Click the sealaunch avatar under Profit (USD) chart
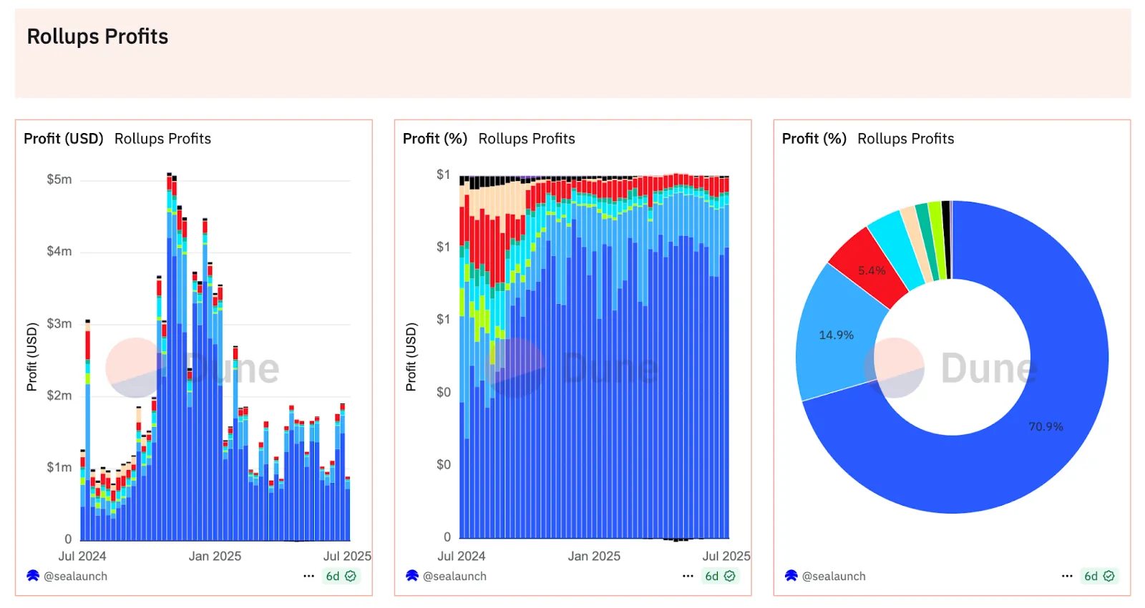 click(x=33, y=576)
